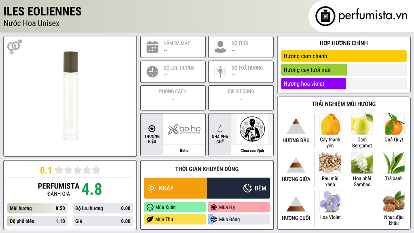Click the Hương đầu pyramid icon
The height and width of the screenshot is (233, 414).
pyautogui.click(x=296, y=126)
